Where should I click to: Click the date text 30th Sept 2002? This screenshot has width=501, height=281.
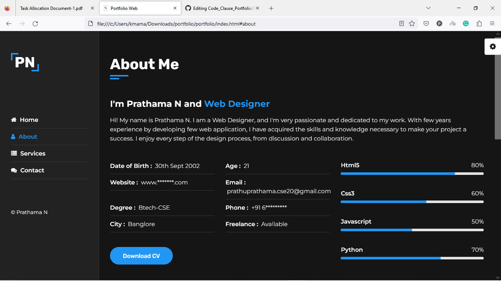click(x=177, y=166)
